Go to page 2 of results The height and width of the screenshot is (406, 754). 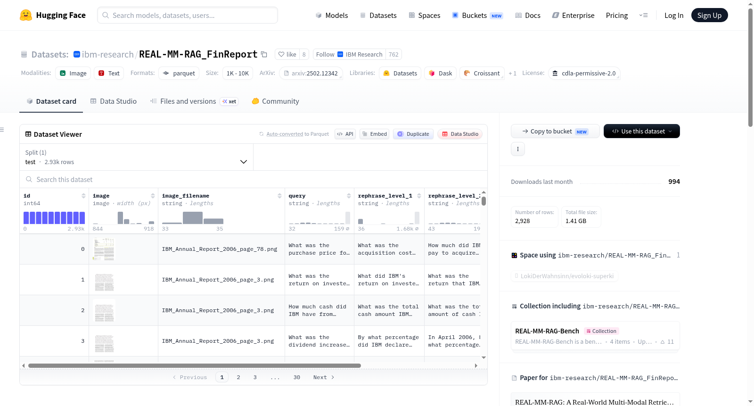[238, 377]
